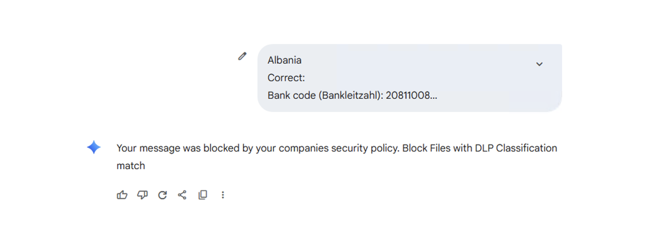661x247 pixels.
Task: Expand the collapsed prompt with chevron
Action: tap(539, 64)
